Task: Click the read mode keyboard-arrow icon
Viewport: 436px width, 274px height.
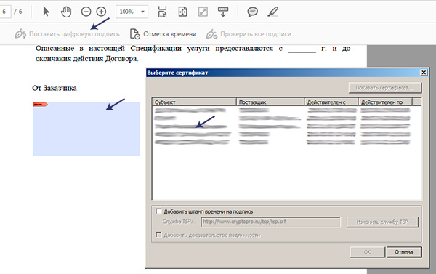Action: 223,12
